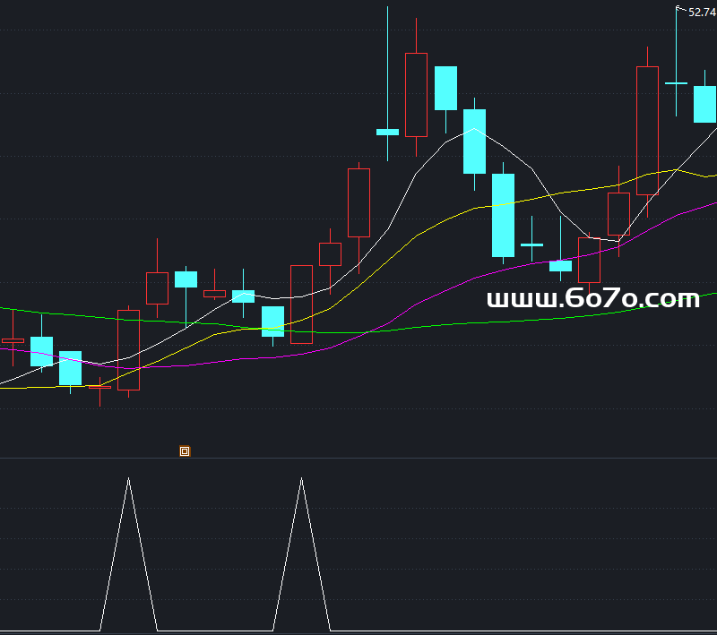Select the tallest red candlestick near the peak

416,95
